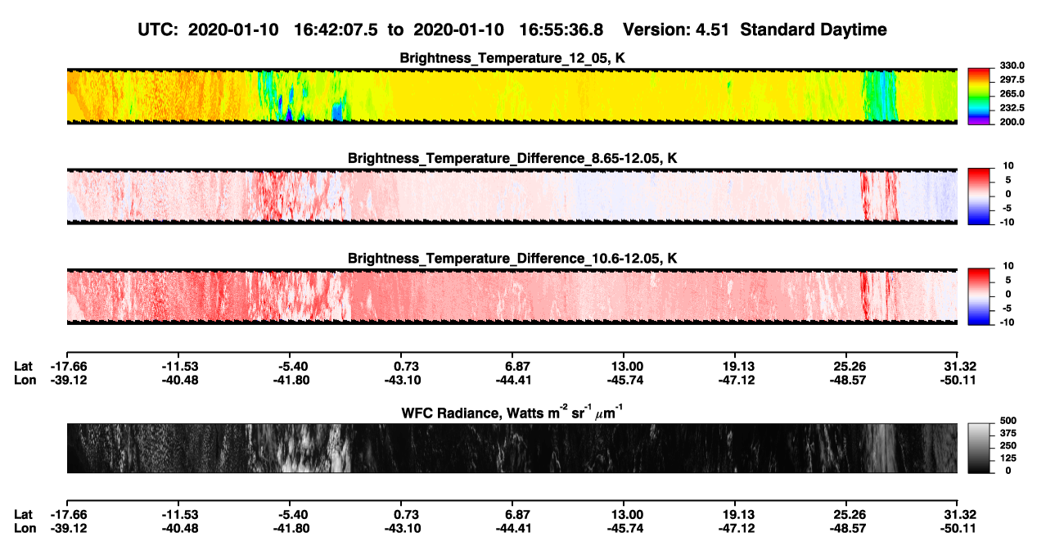Click the '250' tick on the WFC colorbar
The height and width of the screenshot is (546, 1064).
(x=1008, y=445)
